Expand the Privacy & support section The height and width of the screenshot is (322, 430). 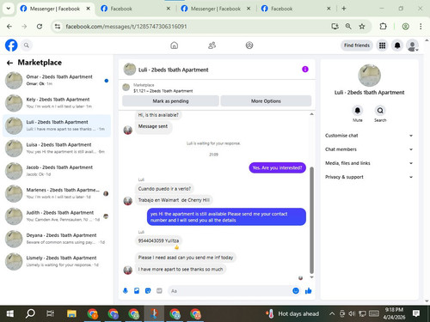coord(369,177)
